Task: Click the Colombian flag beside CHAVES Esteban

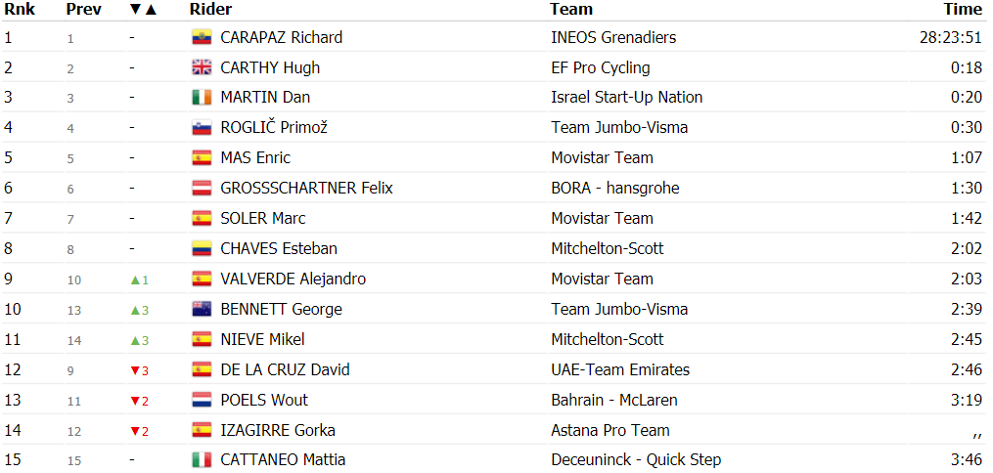Action: (202, 248)
